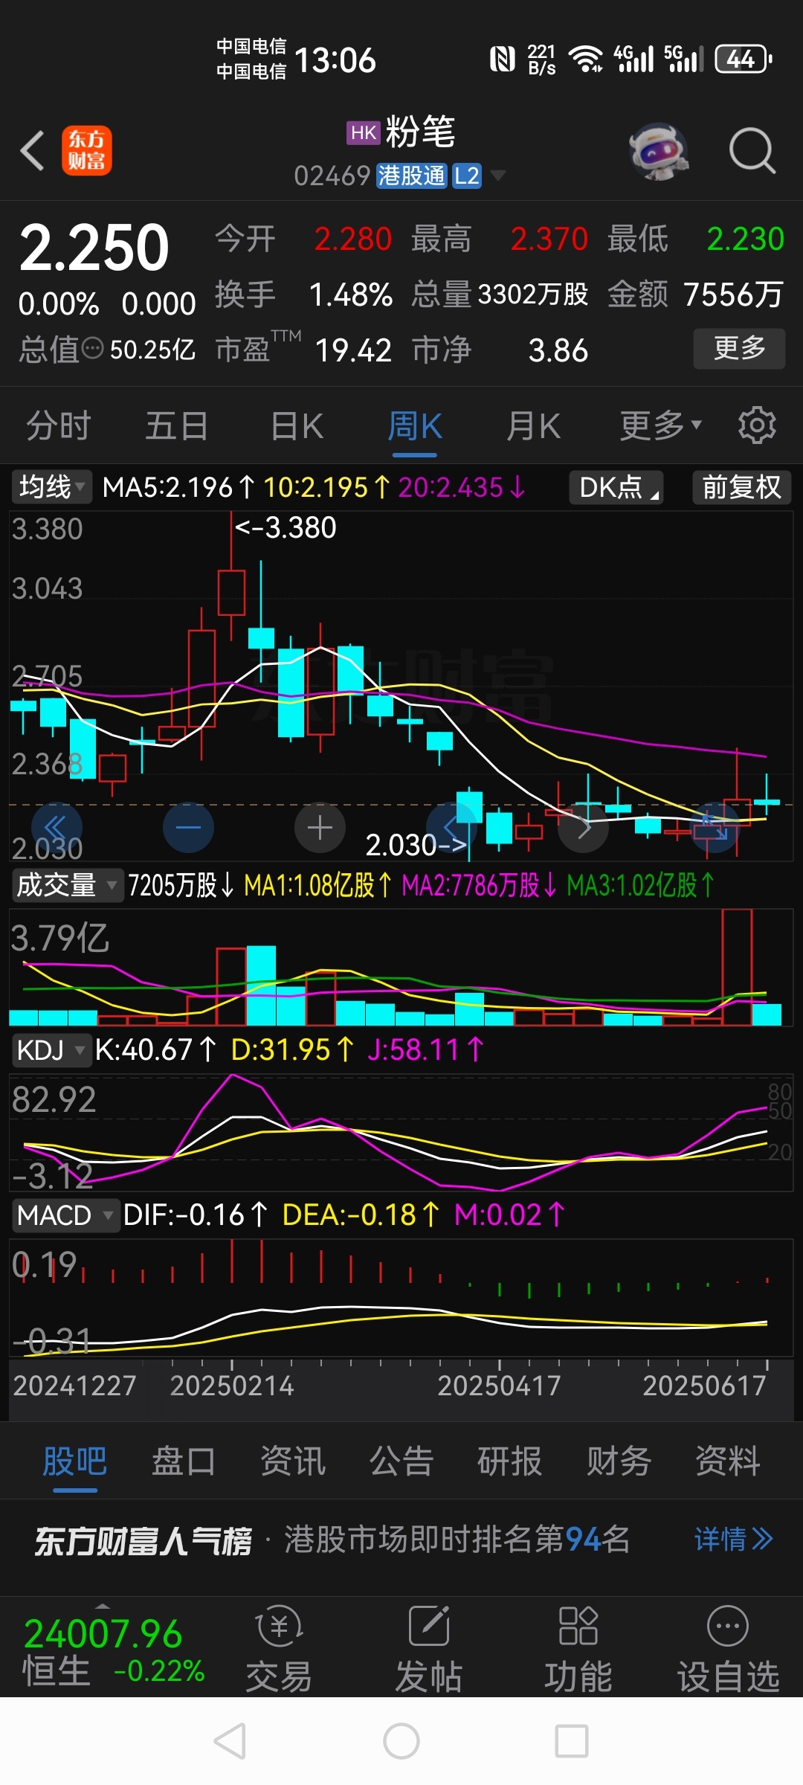This screenshot has height=1785, width=803.
Task: Tap the 2.250 current price
Action: 94,248
